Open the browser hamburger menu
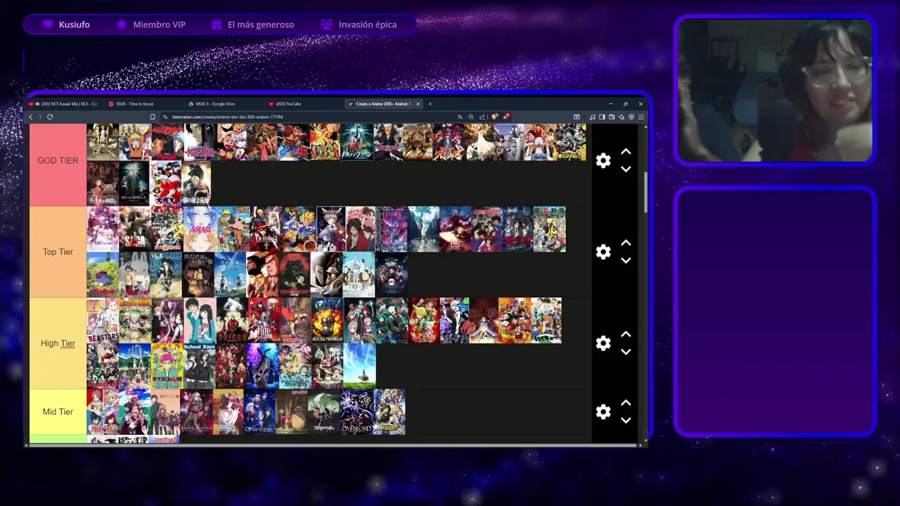This screenshot has height=506, width=900. pyautogui.click(x=641, y=117)
